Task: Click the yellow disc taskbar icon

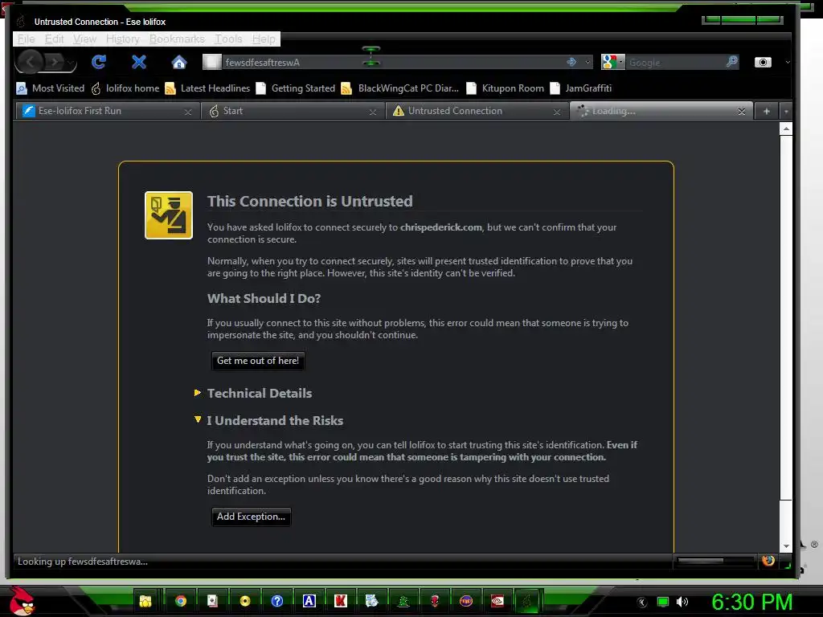Action: [x=244, y=601]
